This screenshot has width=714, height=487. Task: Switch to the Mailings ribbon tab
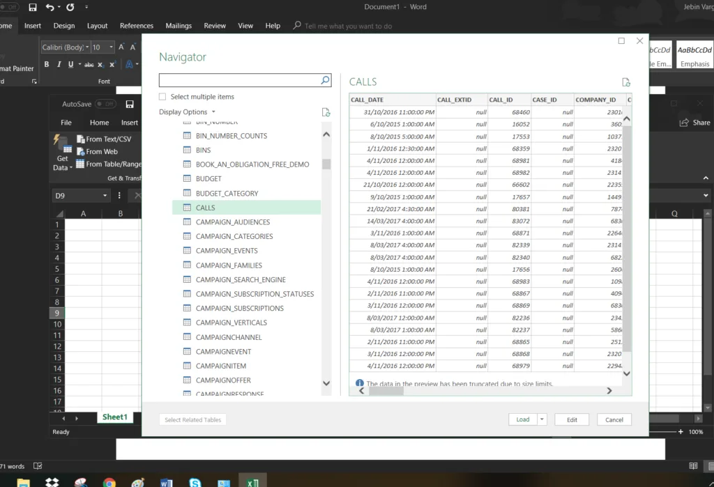(x=178, y=26)
